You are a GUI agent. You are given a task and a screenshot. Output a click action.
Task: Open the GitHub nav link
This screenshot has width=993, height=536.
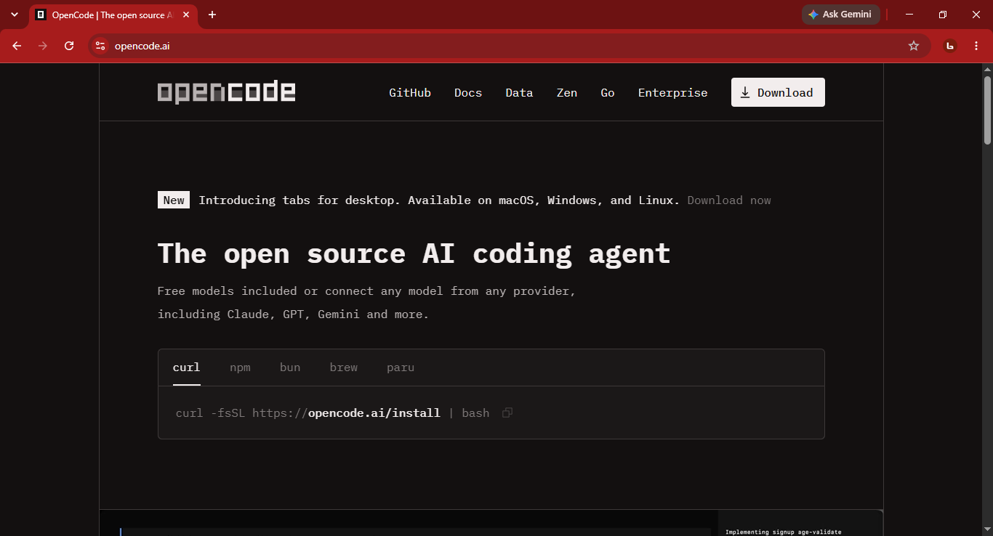410,92
